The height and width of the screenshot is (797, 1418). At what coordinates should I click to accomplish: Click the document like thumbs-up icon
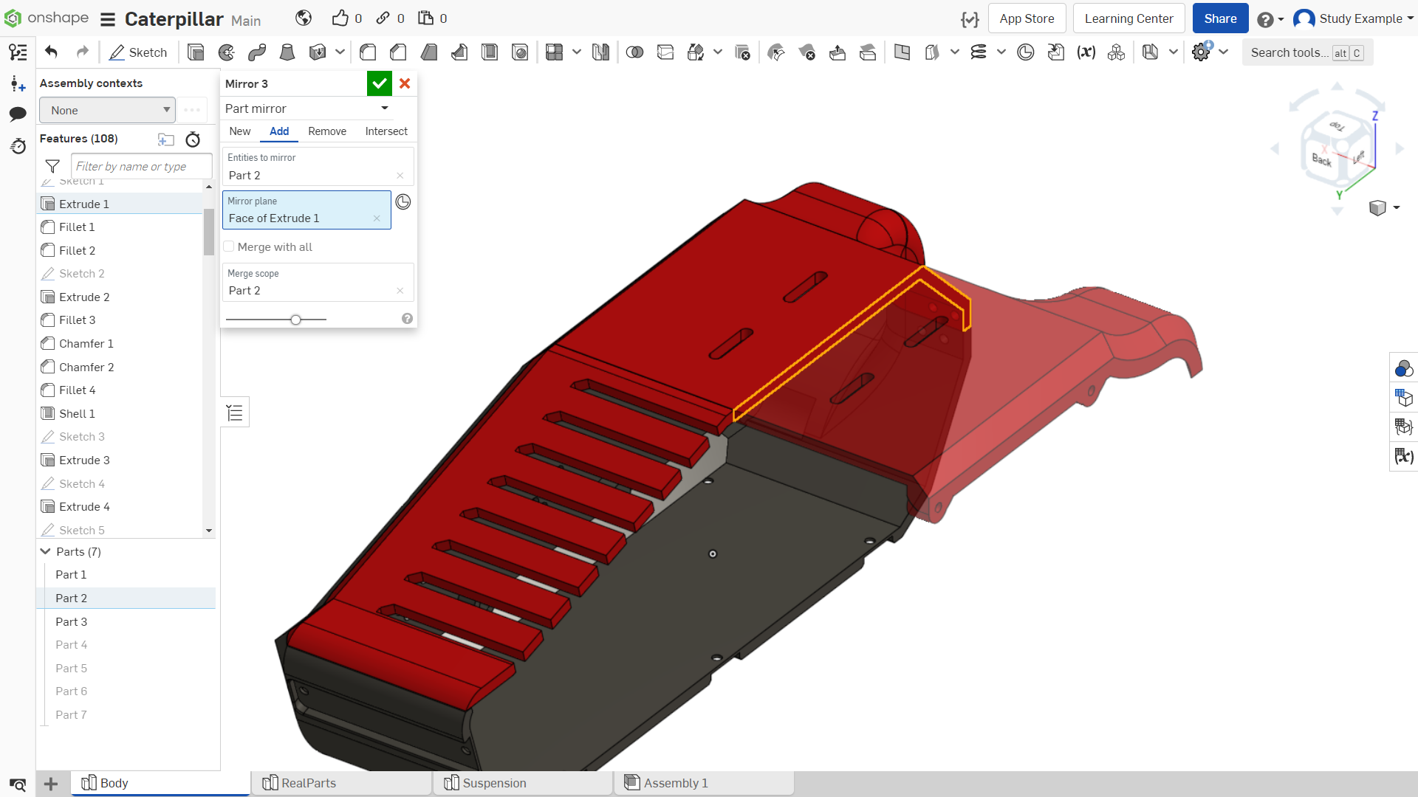pyautogui.click(x=340, y=18)
